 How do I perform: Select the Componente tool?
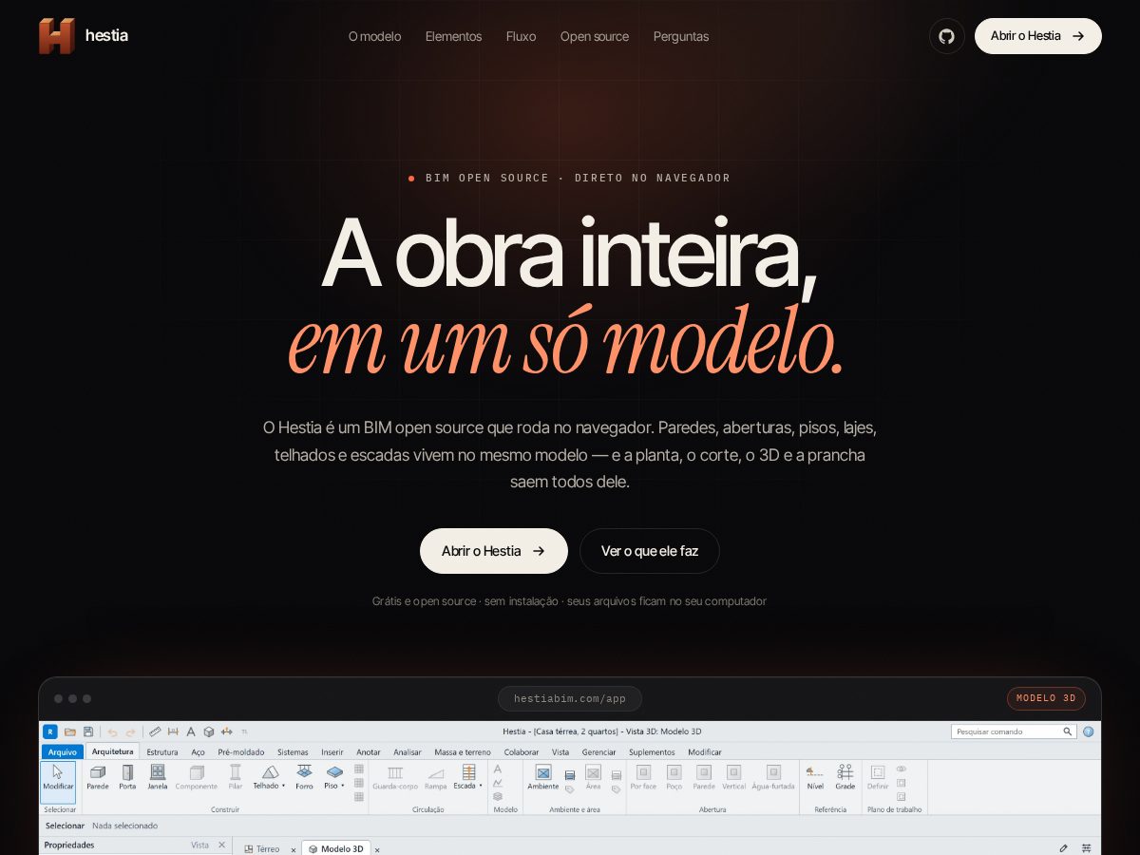(197, 778)
